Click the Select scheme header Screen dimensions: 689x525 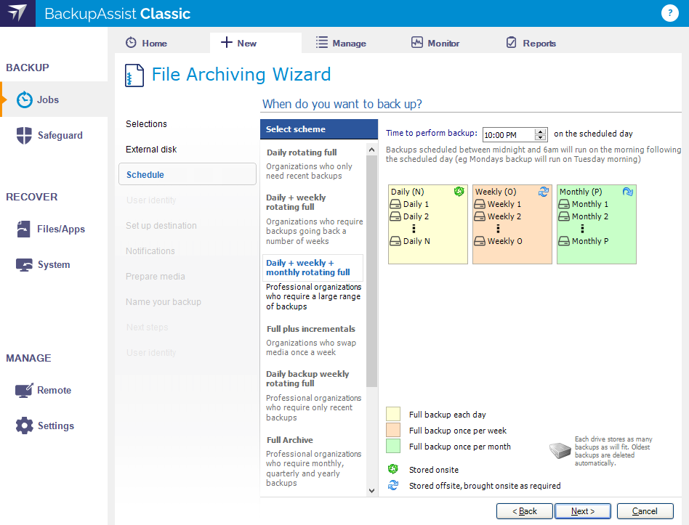point(318,129)
